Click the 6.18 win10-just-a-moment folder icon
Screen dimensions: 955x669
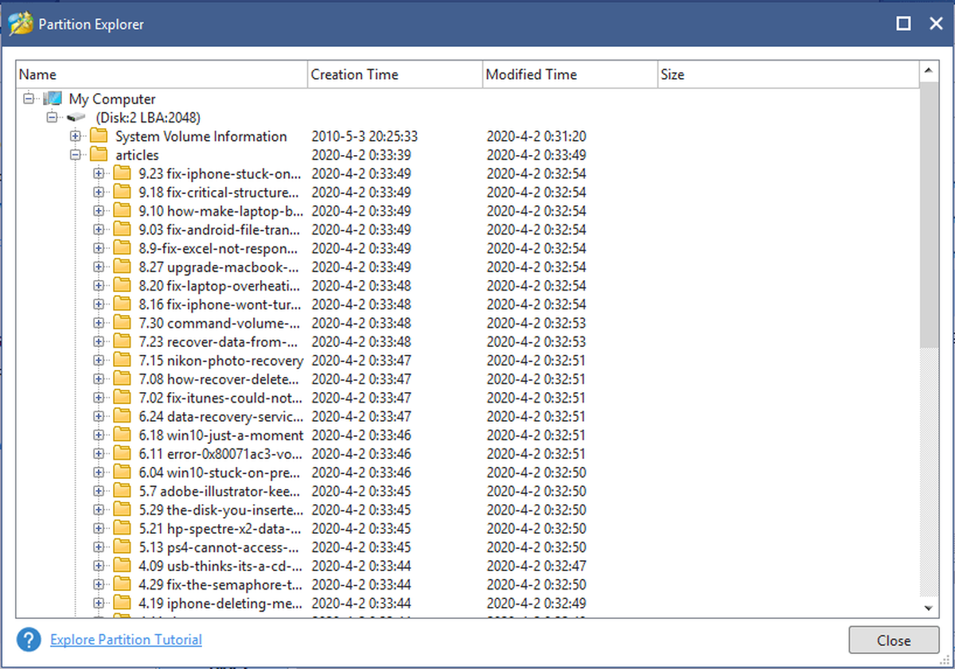(122, 435)
